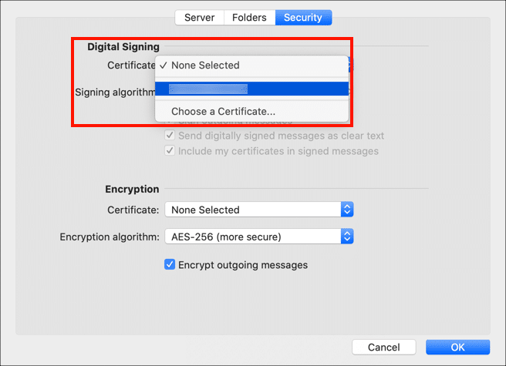This screenshot has width=506, height=366.
Task: Select Choose a Certificate... menu option
Action: click(x=223, y=112)
